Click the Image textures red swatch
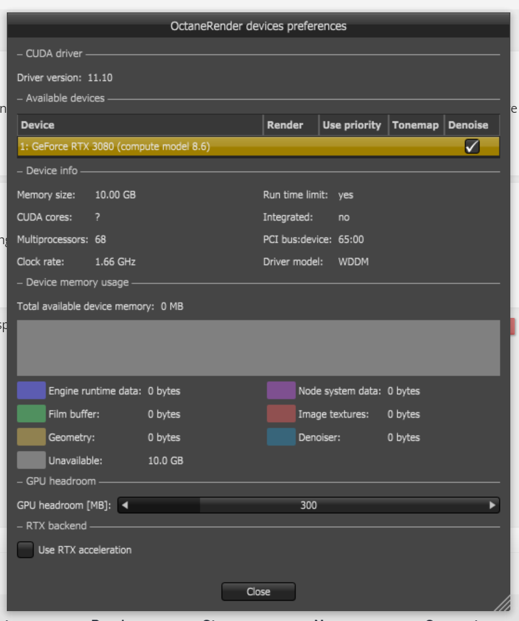Viewport: 519px width, 621px height. pos(281,413)
